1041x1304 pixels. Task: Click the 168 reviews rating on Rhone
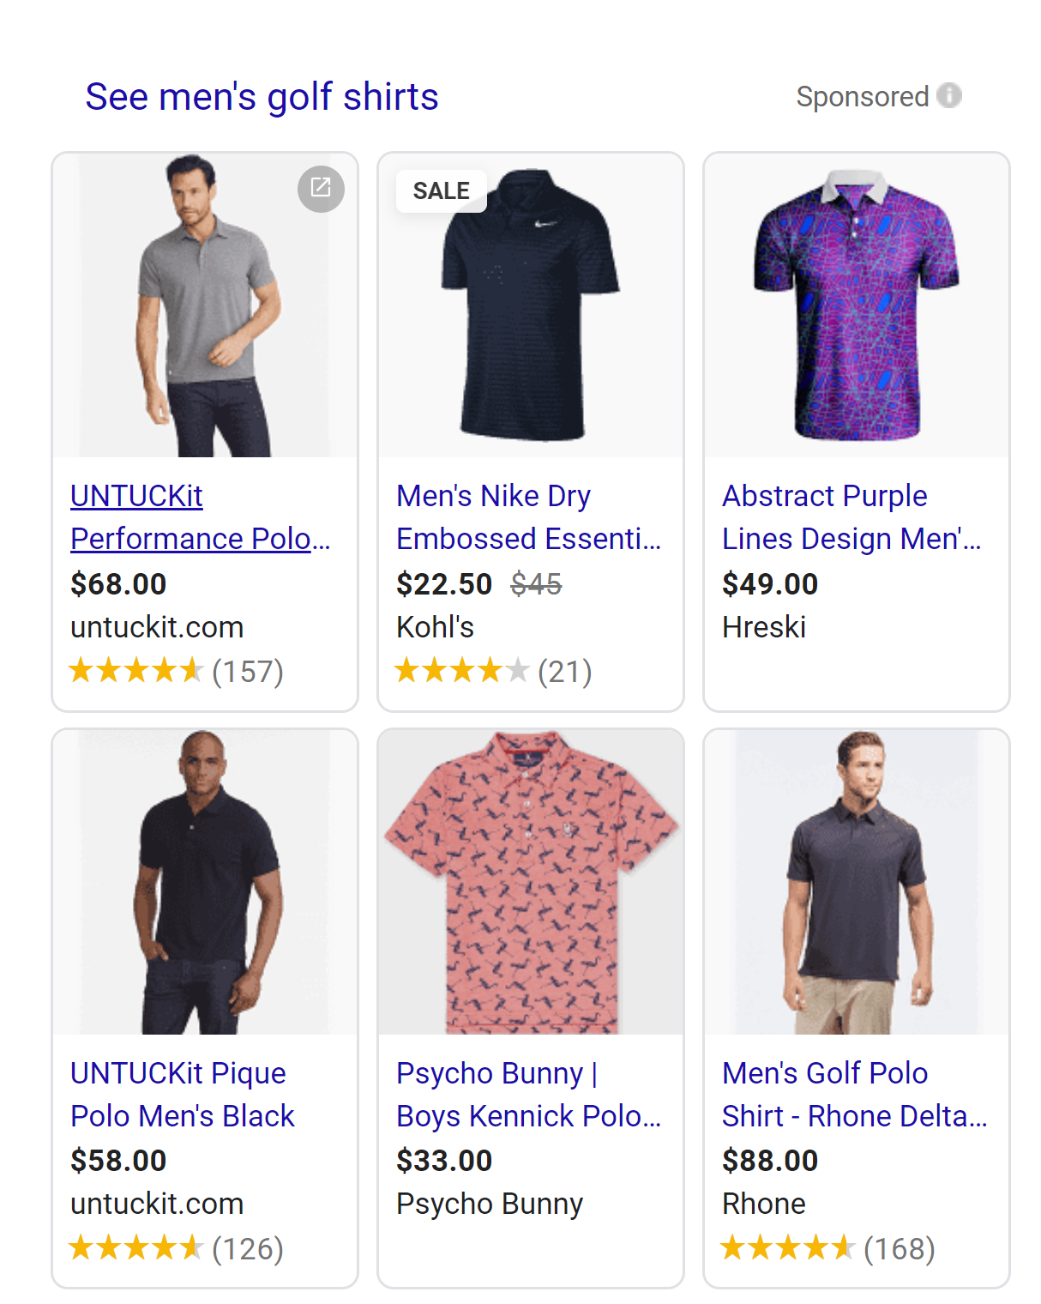[827, 1248]
